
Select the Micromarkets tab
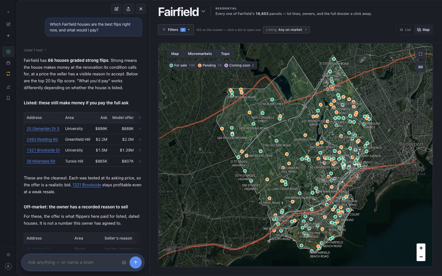[200, 54]
